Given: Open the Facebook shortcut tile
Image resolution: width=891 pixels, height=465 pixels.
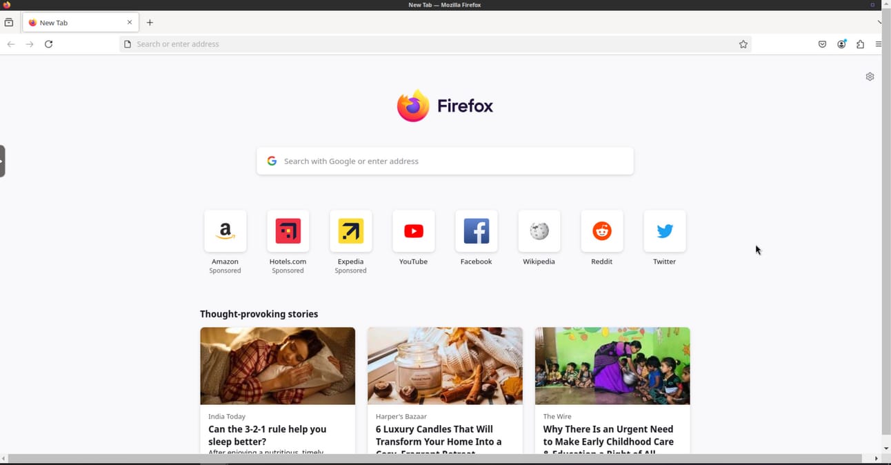Looking at the screenshot, I should coord(476,231).
